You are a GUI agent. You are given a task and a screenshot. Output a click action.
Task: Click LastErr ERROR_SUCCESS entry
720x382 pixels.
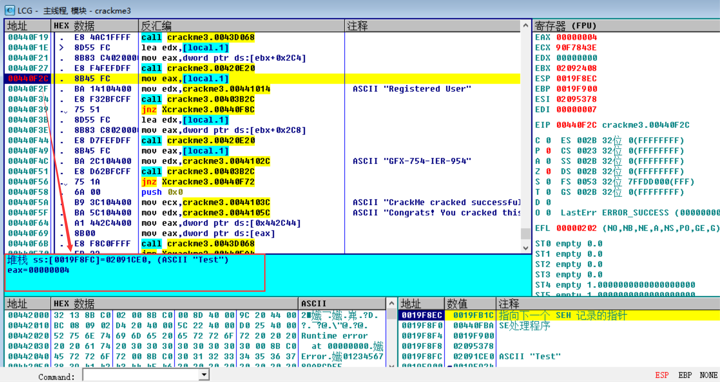point(640,213)
